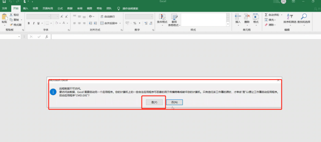Apply Percent style format
The width and height of the screenshot is (321, 142).
[x=135, y=23]
